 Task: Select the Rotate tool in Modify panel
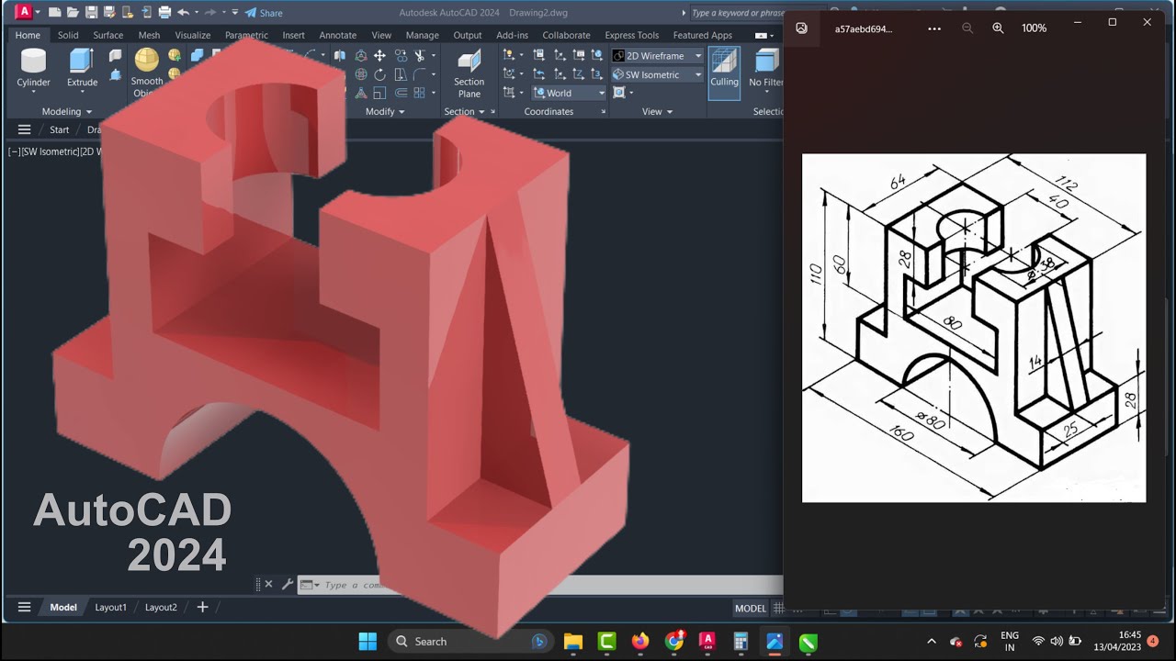click(379, 74)
